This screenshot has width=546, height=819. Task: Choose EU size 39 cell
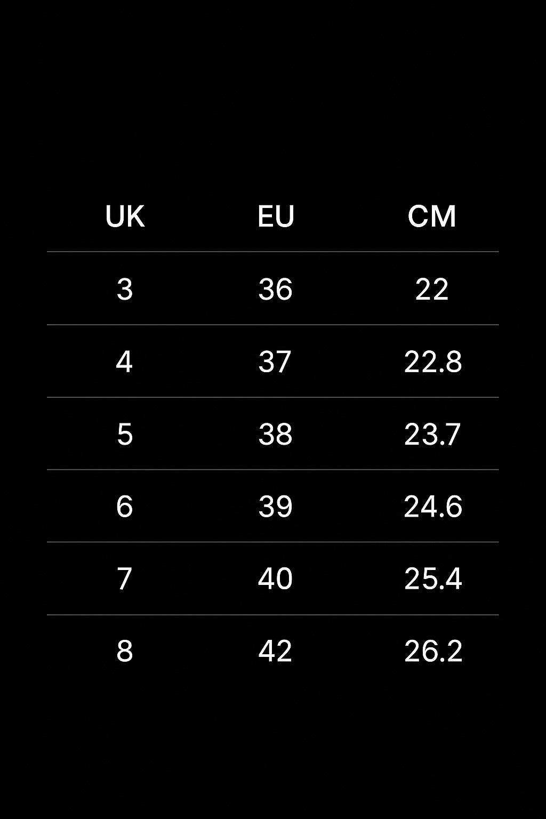pyautogui.click(x=275, y=507)
